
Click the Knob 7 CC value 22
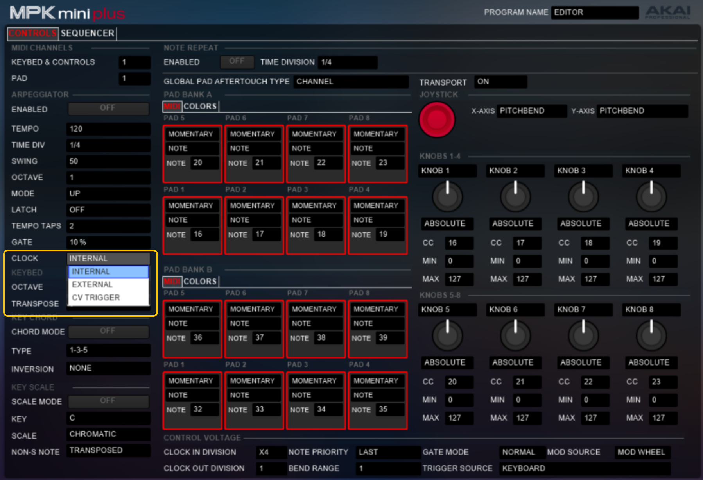tap(595, 382)
